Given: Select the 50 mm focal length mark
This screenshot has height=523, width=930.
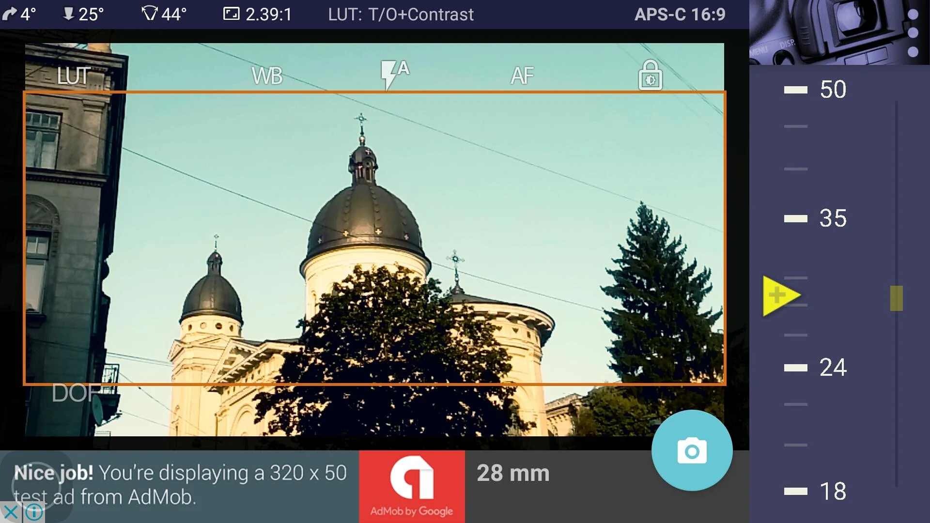Looking at the screenshot, I should pos(815,90).
